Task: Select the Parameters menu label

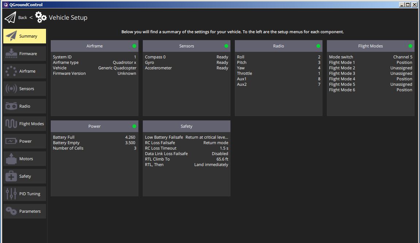Action: pyautogui.click(x=30, y=211)
